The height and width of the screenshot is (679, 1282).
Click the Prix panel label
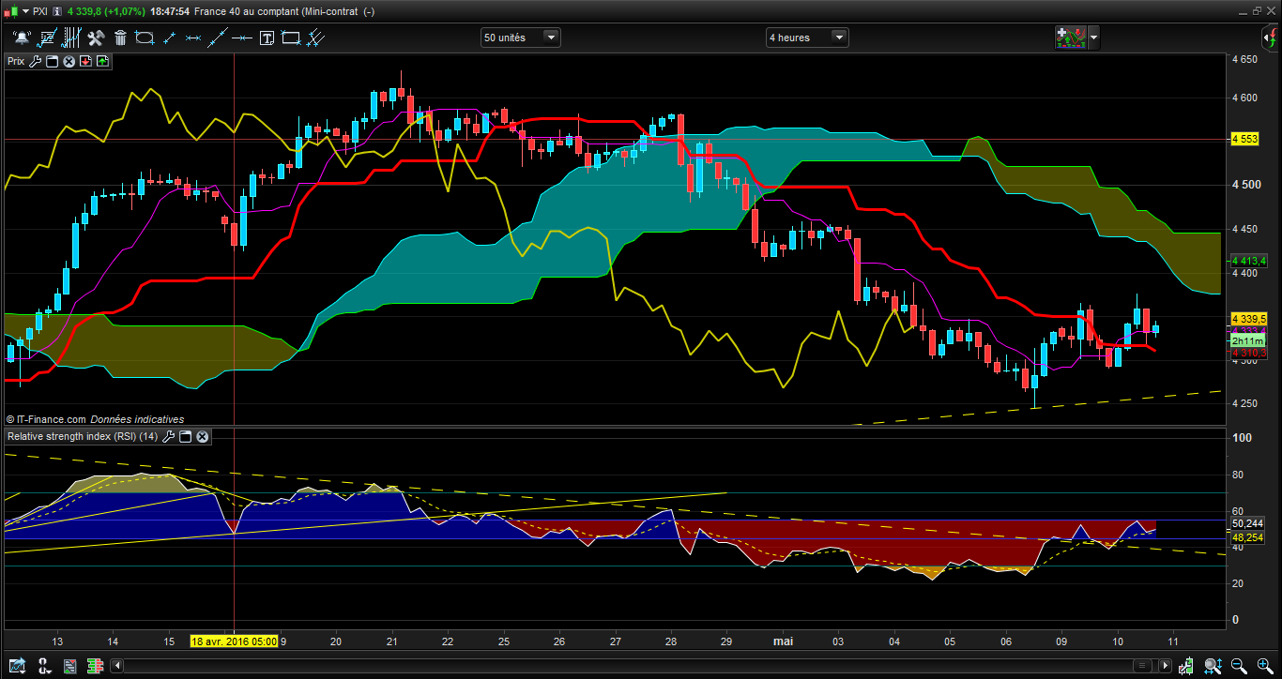point(16,61)
